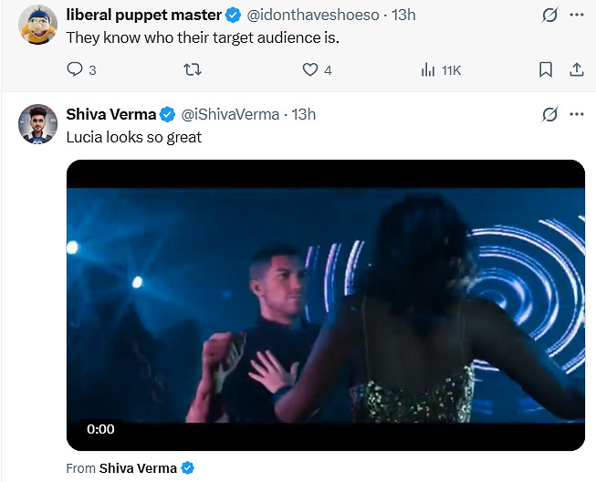Screen dimensions: 596x482
Task: Open more options on liberal puppet master's post
Action: click(576, 16)
